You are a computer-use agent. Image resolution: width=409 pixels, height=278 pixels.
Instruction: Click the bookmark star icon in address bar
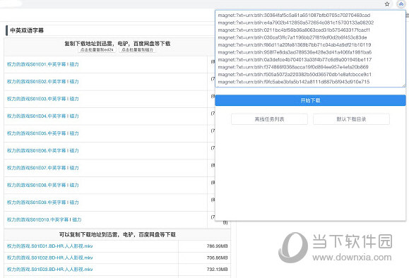[387, 4]
